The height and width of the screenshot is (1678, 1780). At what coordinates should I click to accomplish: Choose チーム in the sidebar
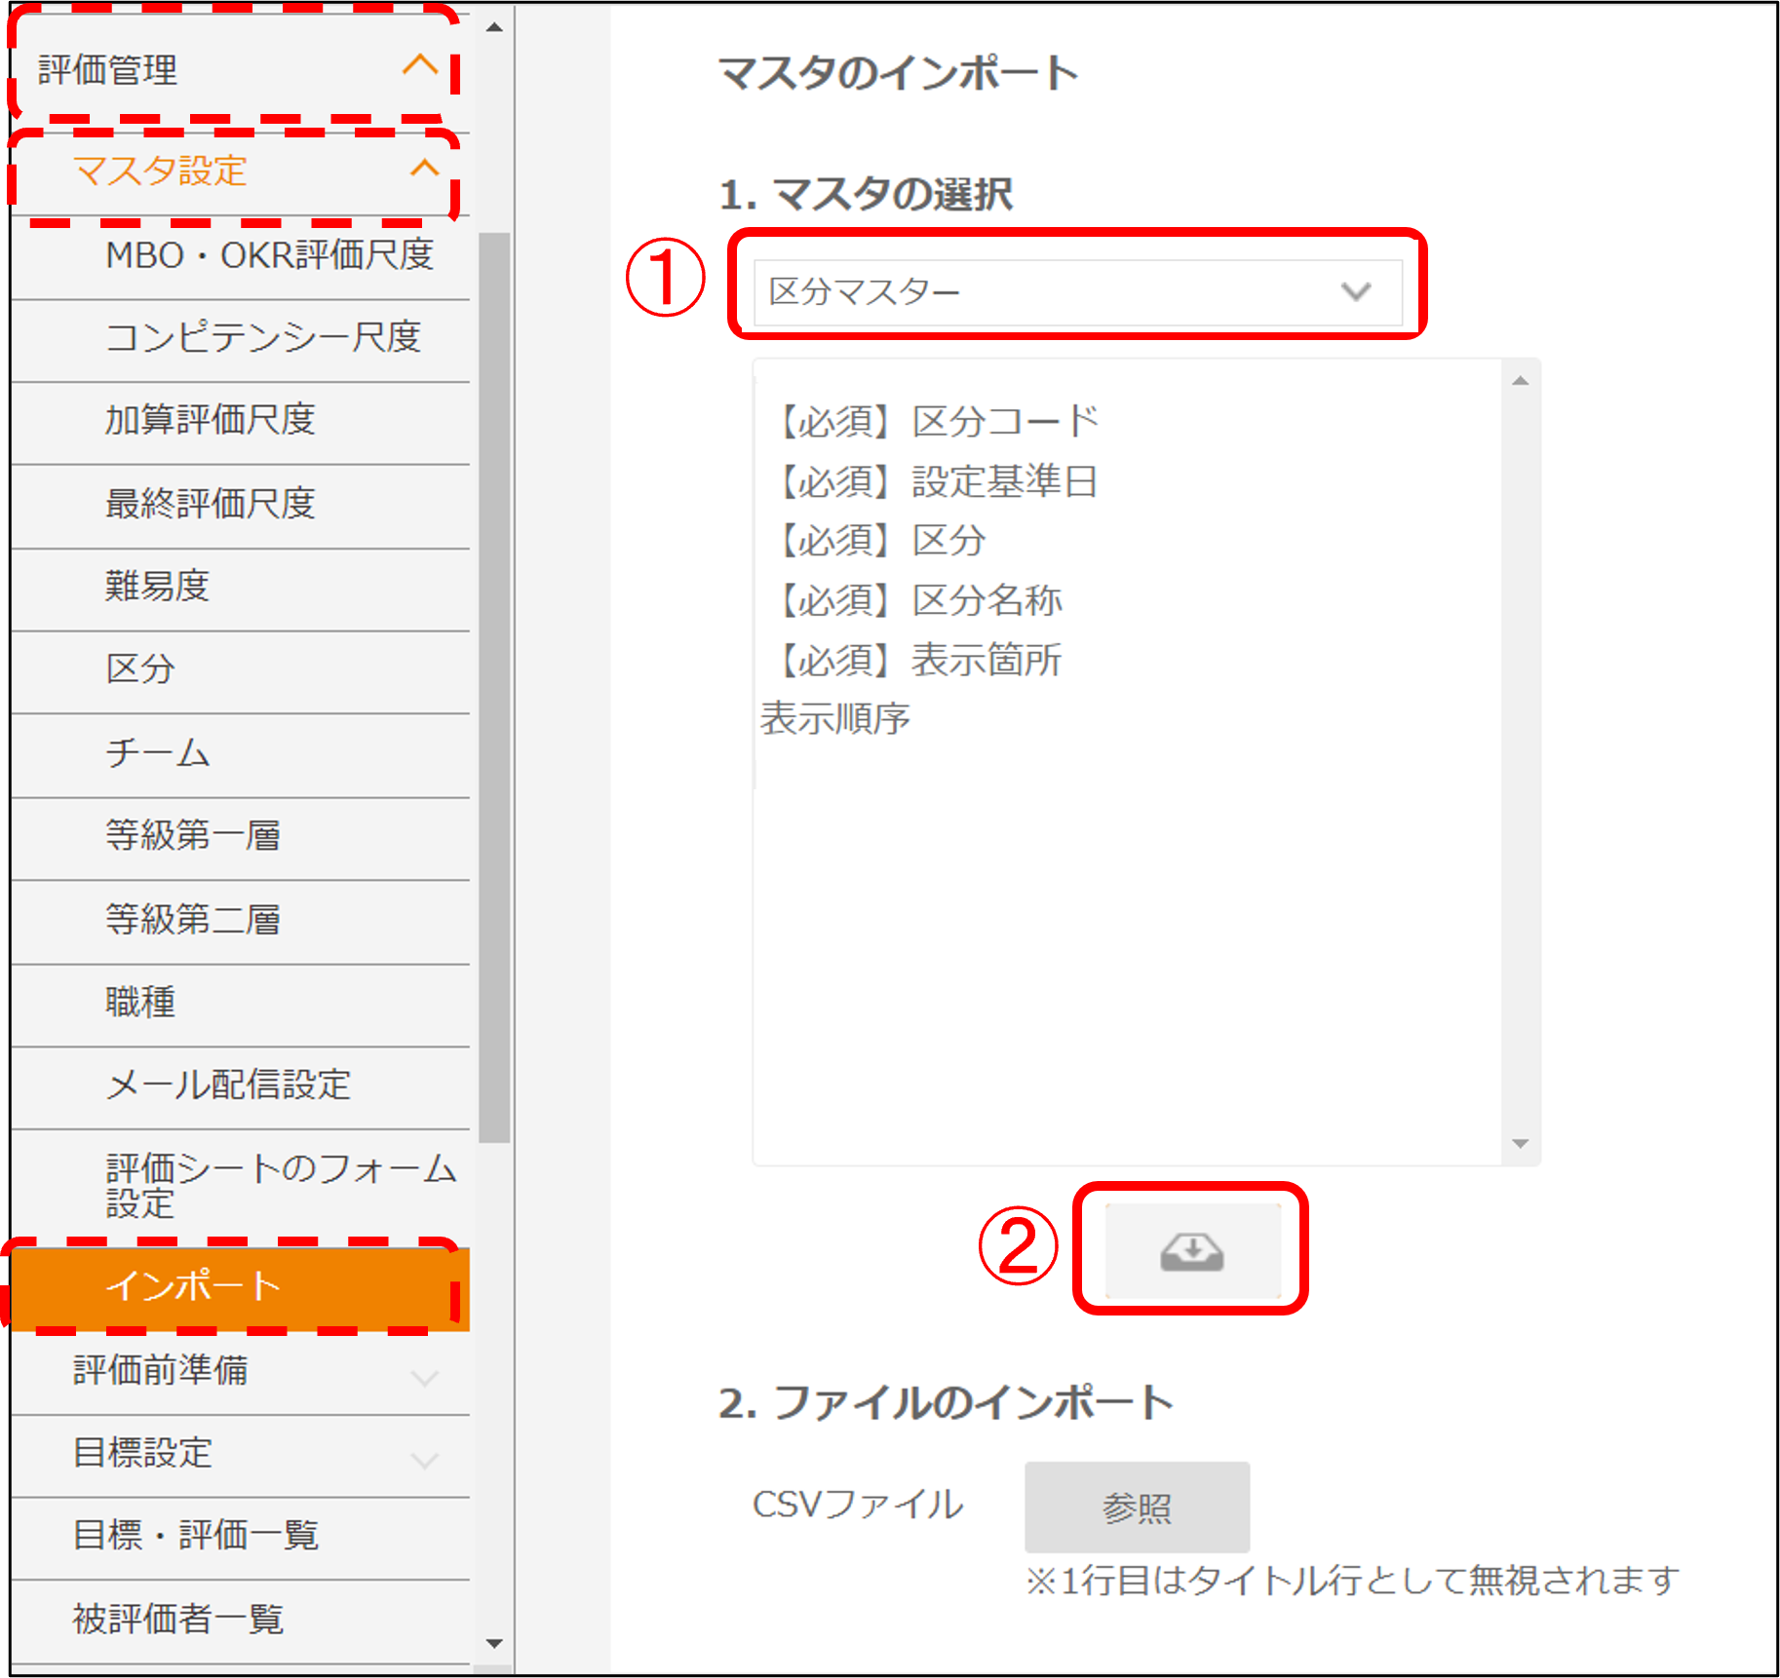(157, 753)
